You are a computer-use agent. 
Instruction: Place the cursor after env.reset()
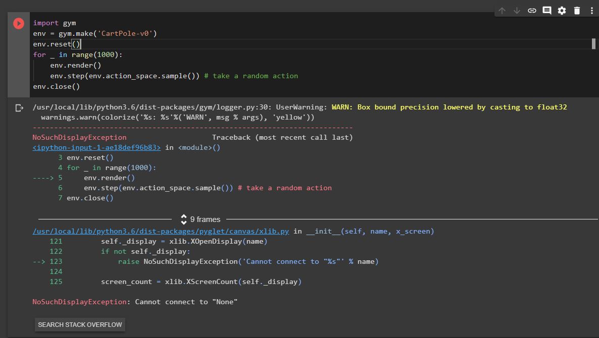81,44
